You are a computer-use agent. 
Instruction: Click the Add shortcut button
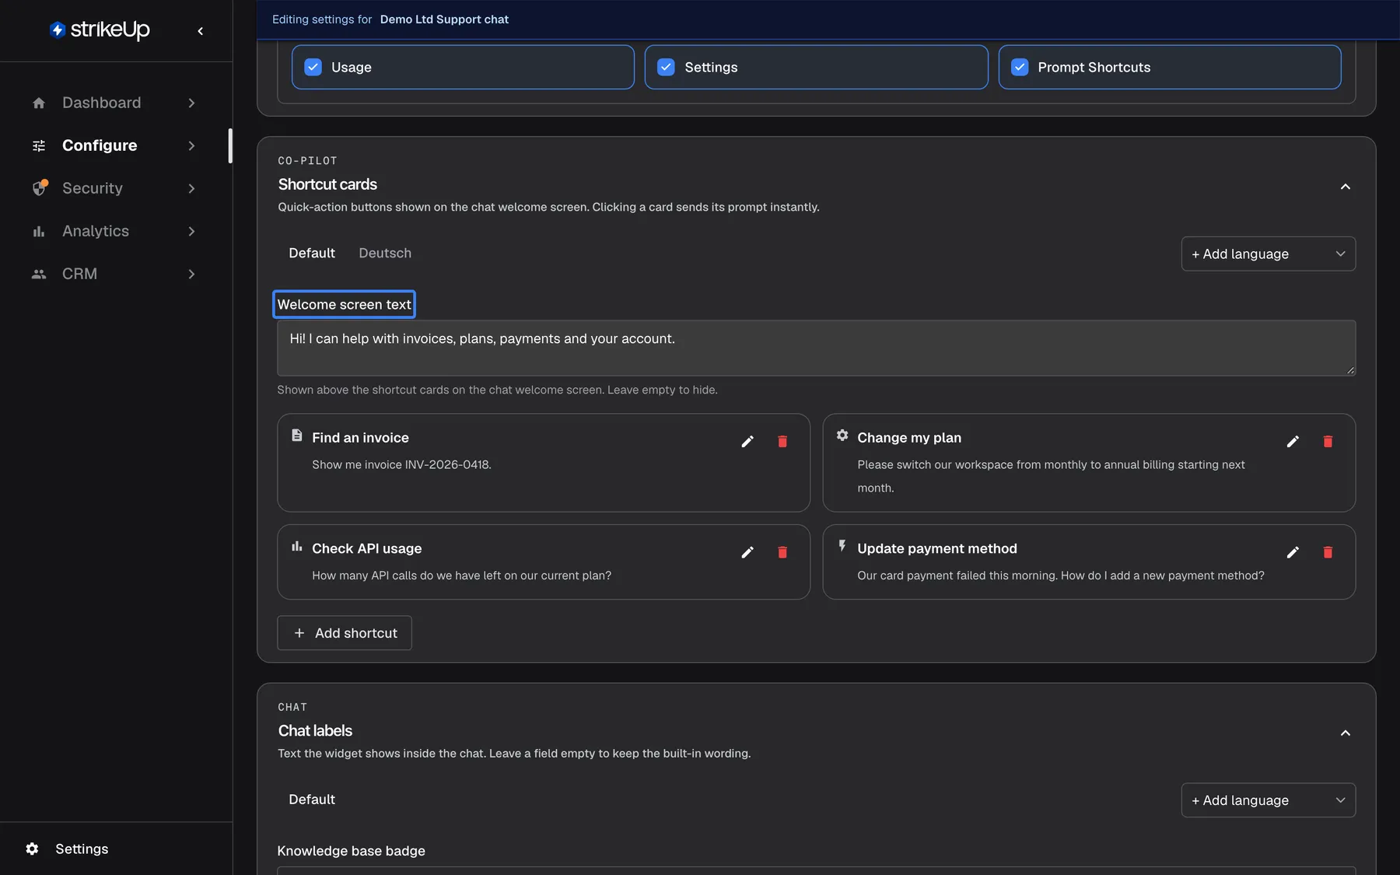(x=345, y=633)
